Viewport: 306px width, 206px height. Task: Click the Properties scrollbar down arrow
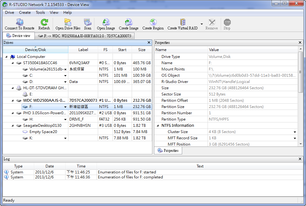(301, 144)
